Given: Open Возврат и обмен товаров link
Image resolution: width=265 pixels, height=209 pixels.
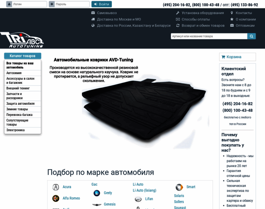Looking at the screenshot, I should [x=203, y=25].
